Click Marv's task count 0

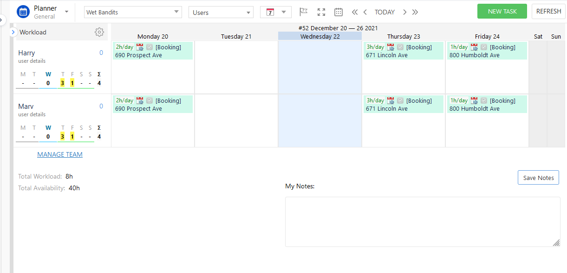(x=101, y=107)
